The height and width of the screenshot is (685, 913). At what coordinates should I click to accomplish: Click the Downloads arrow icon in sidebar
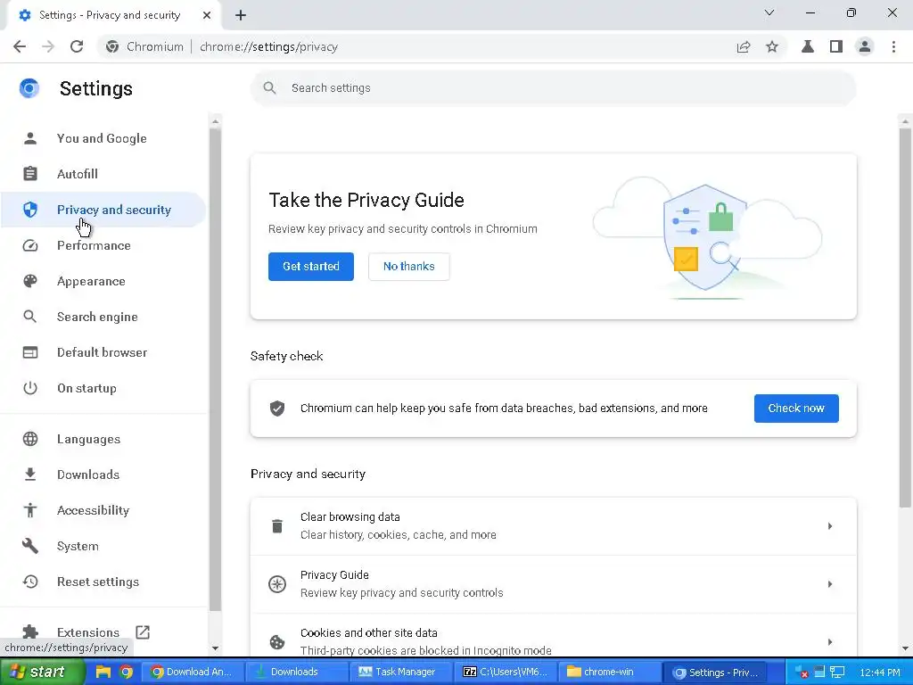(30, 475)
